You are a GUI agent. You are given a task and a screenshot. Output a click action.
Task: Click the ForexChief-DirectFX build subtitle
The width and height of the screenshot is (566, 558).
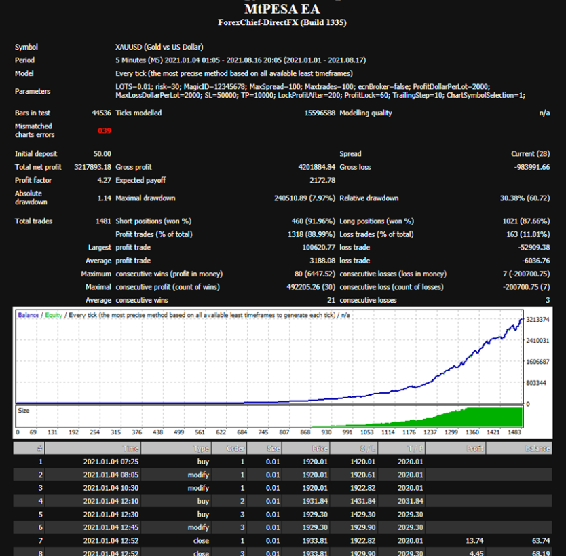pos(282,23)
